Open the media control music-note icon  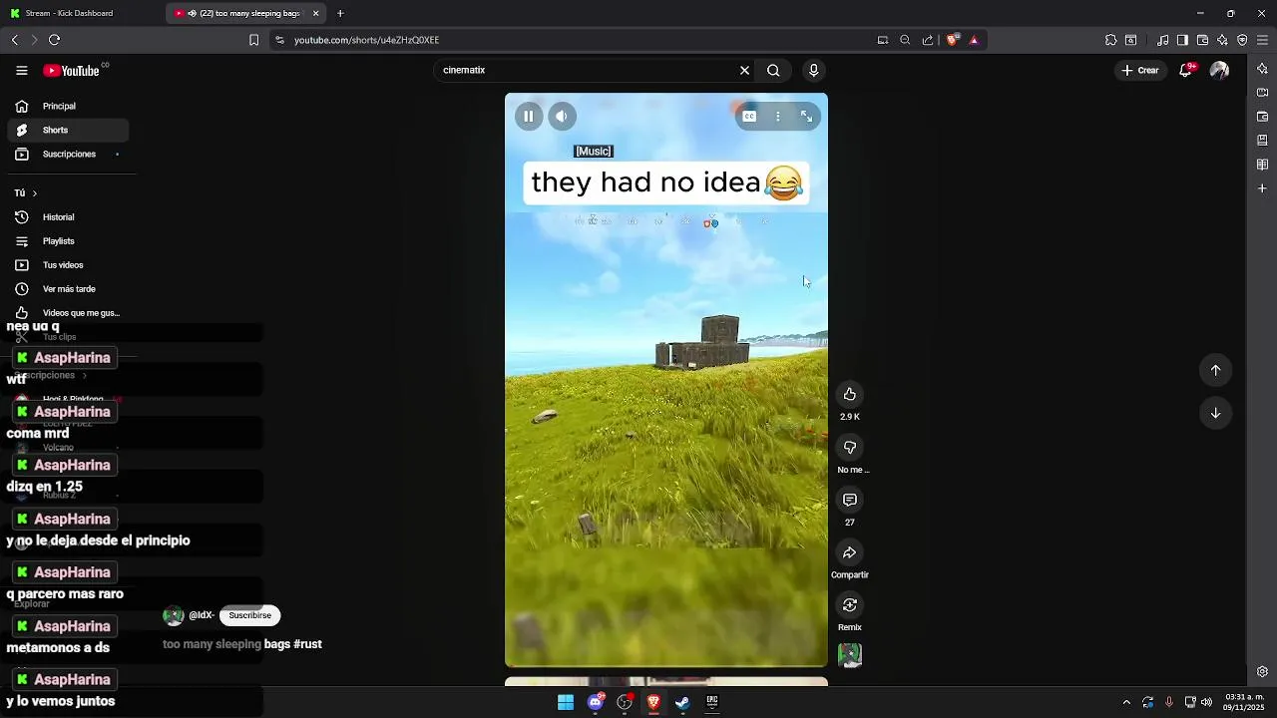[1163, 40]
